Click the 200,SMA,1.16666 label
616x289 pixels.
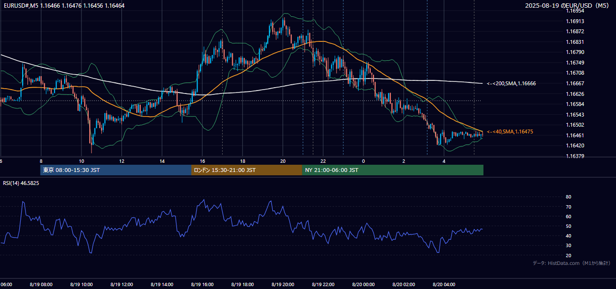pos(511,83)
